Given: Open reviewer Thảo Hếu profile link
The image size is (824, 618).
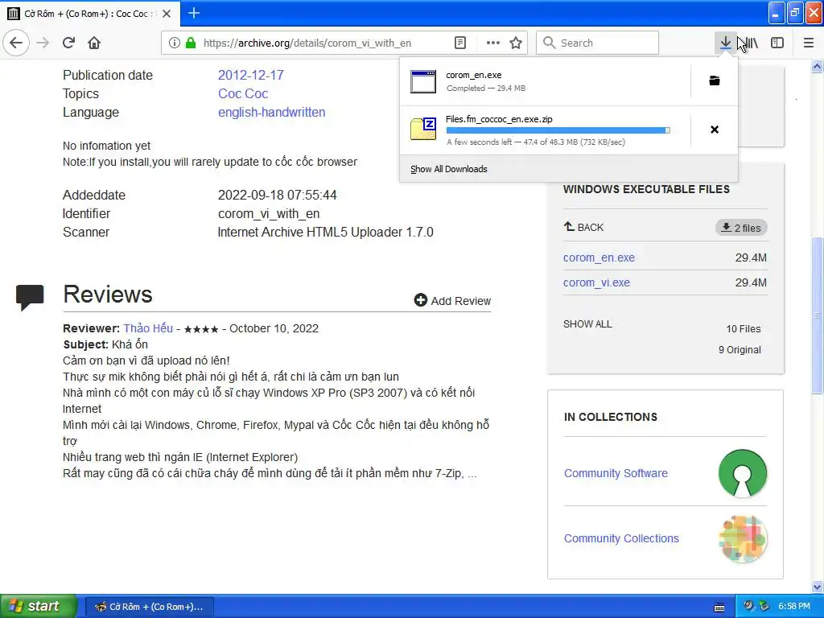Looking at the screenshot, I should 148,328.
